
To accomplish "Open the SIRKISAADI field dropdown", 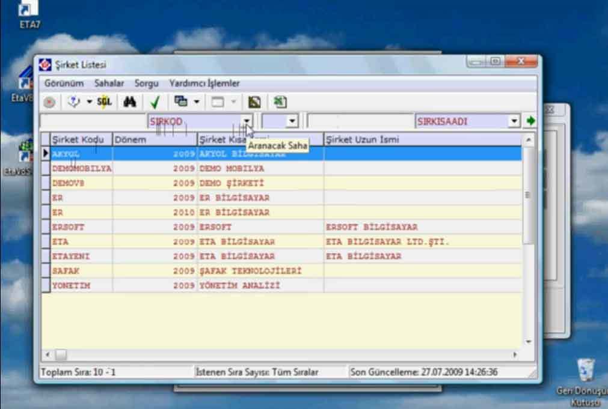I will 514,121.
